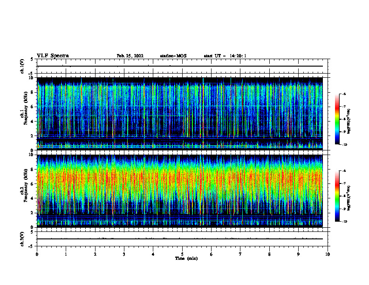The image size is (369, 285).
Task: Click the "-10" label on the ch.2 colorbar
Action: point(344,222)
